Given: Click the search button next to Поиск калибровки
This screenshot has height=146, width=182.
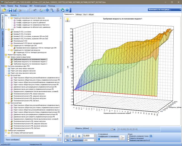Looking at the screenshot, I should click(x=60, y=140).
